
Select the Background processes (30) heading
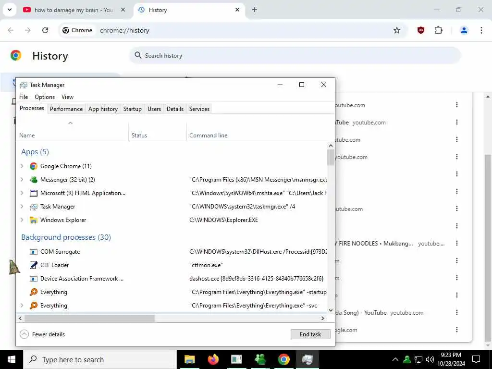point(66,237)
